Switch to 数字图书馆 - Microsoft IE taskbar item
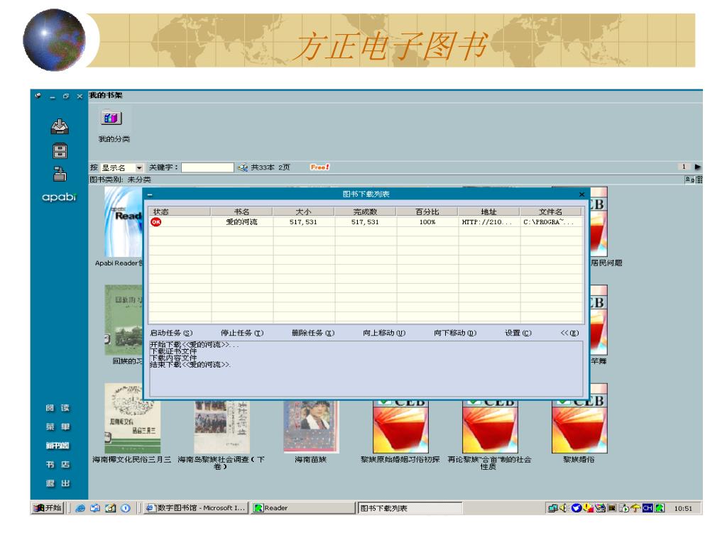Image resolution: width=727 pixels, height=545 pixels. click(196, 508)
